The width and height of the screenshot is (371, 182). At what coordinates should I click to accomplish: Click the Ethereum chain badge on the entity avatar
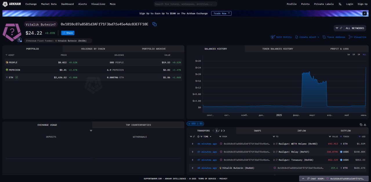[19, 40]
